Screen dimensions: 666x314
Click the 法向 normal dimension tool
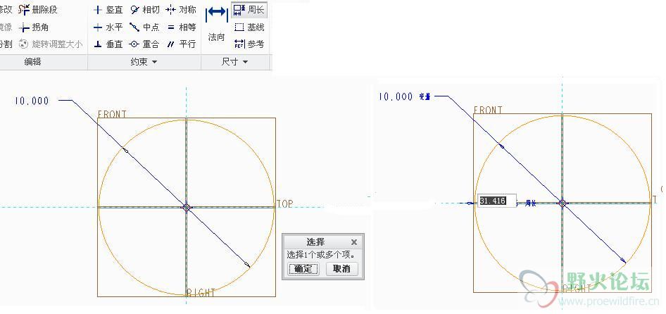217,25
